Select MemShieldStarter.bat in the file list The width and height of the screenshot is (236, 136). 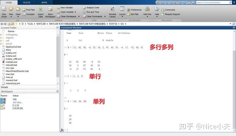click(x=17, y=71)
